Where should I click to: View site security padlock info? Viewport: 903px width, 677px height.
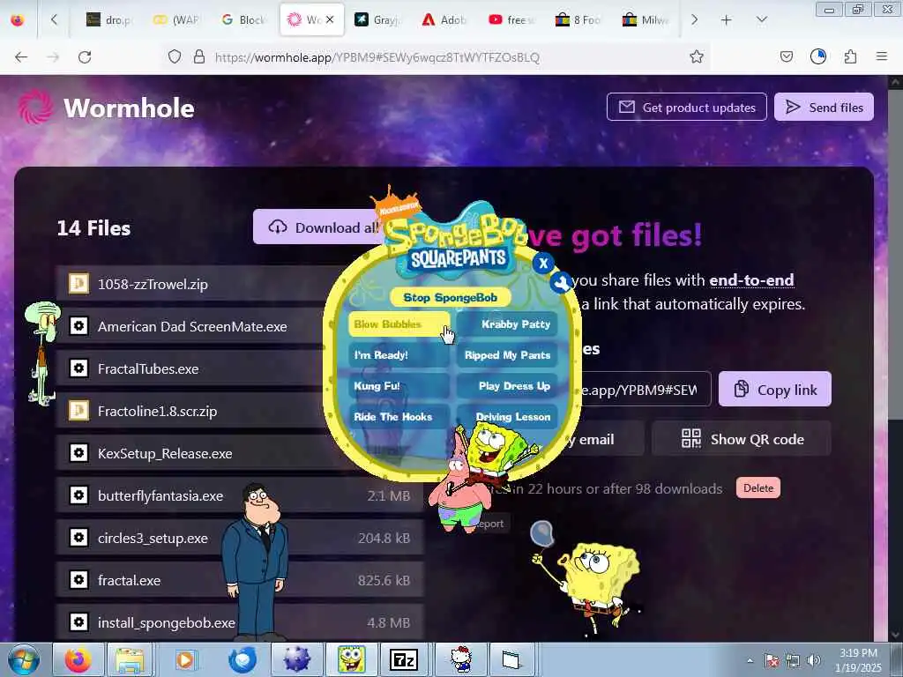[199, 57]
